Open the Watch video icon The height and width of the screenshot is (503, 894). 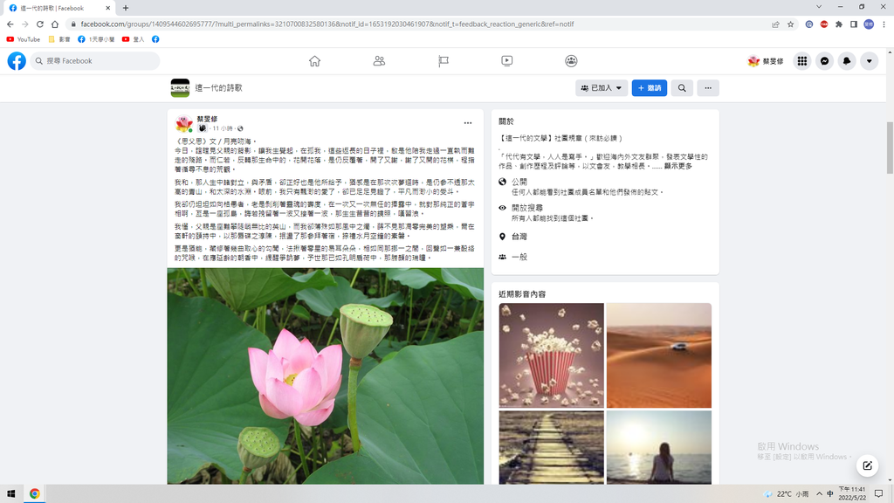507,61
